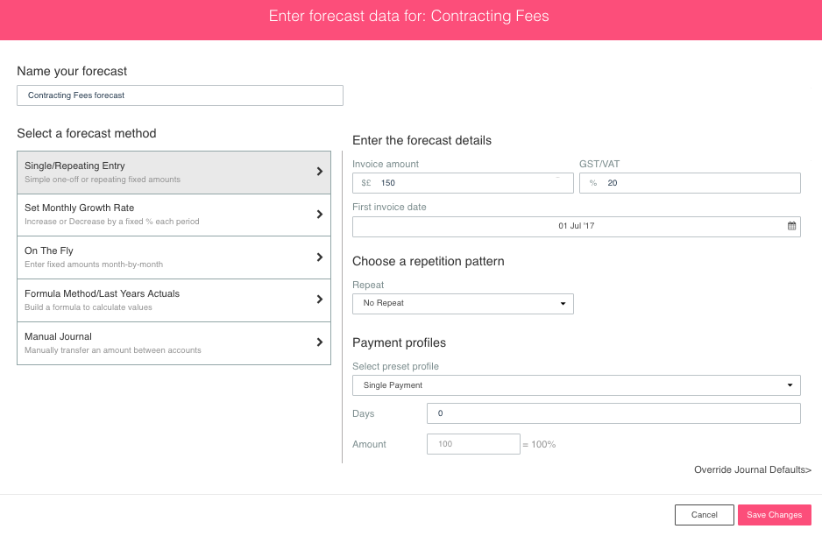Click the Save Changes button
Image resolution: width=822 pixels, height=536 pixels.
(x=775, y=514)
